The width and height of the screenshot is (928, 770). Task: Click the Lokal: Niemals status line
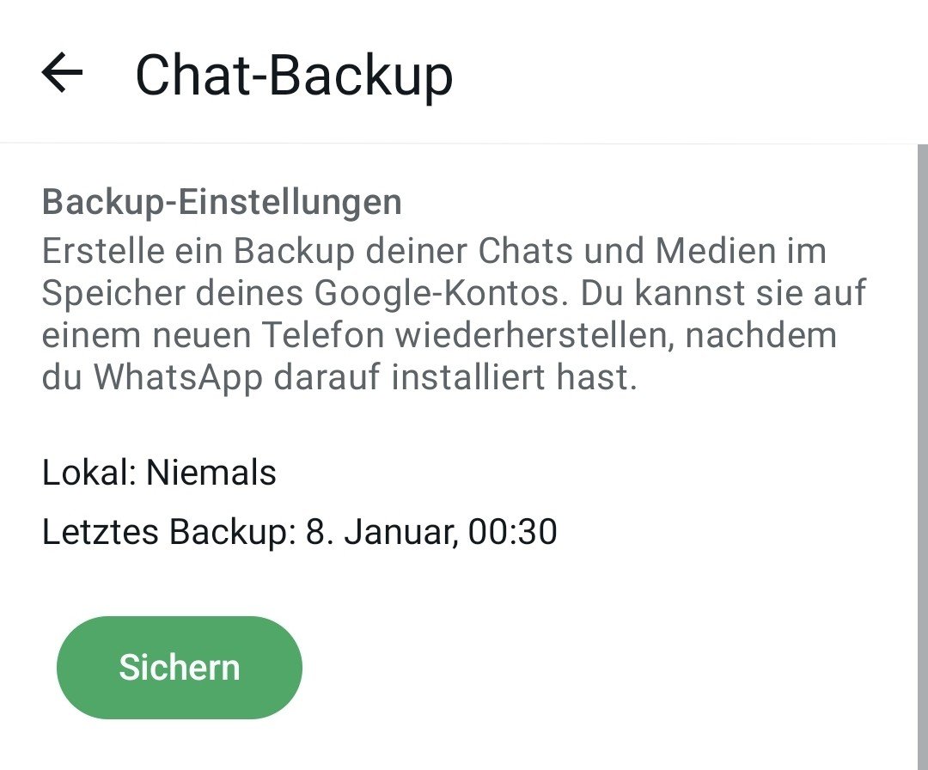coord(159,473)
